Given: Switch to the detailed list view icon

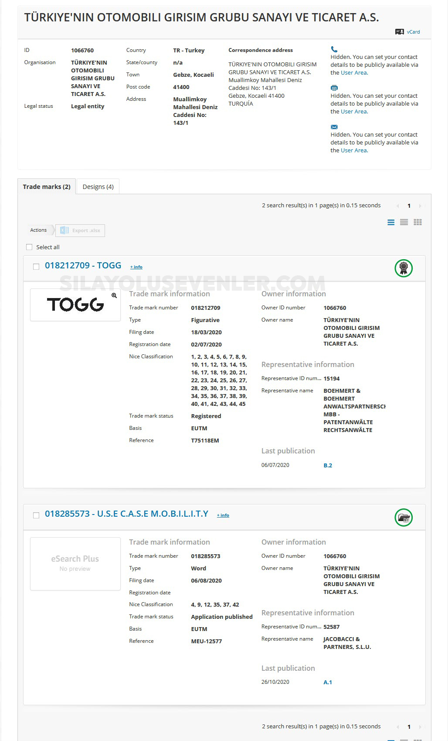Looking at the screenshot, I should pyautogui.click(x=391, y=223).
